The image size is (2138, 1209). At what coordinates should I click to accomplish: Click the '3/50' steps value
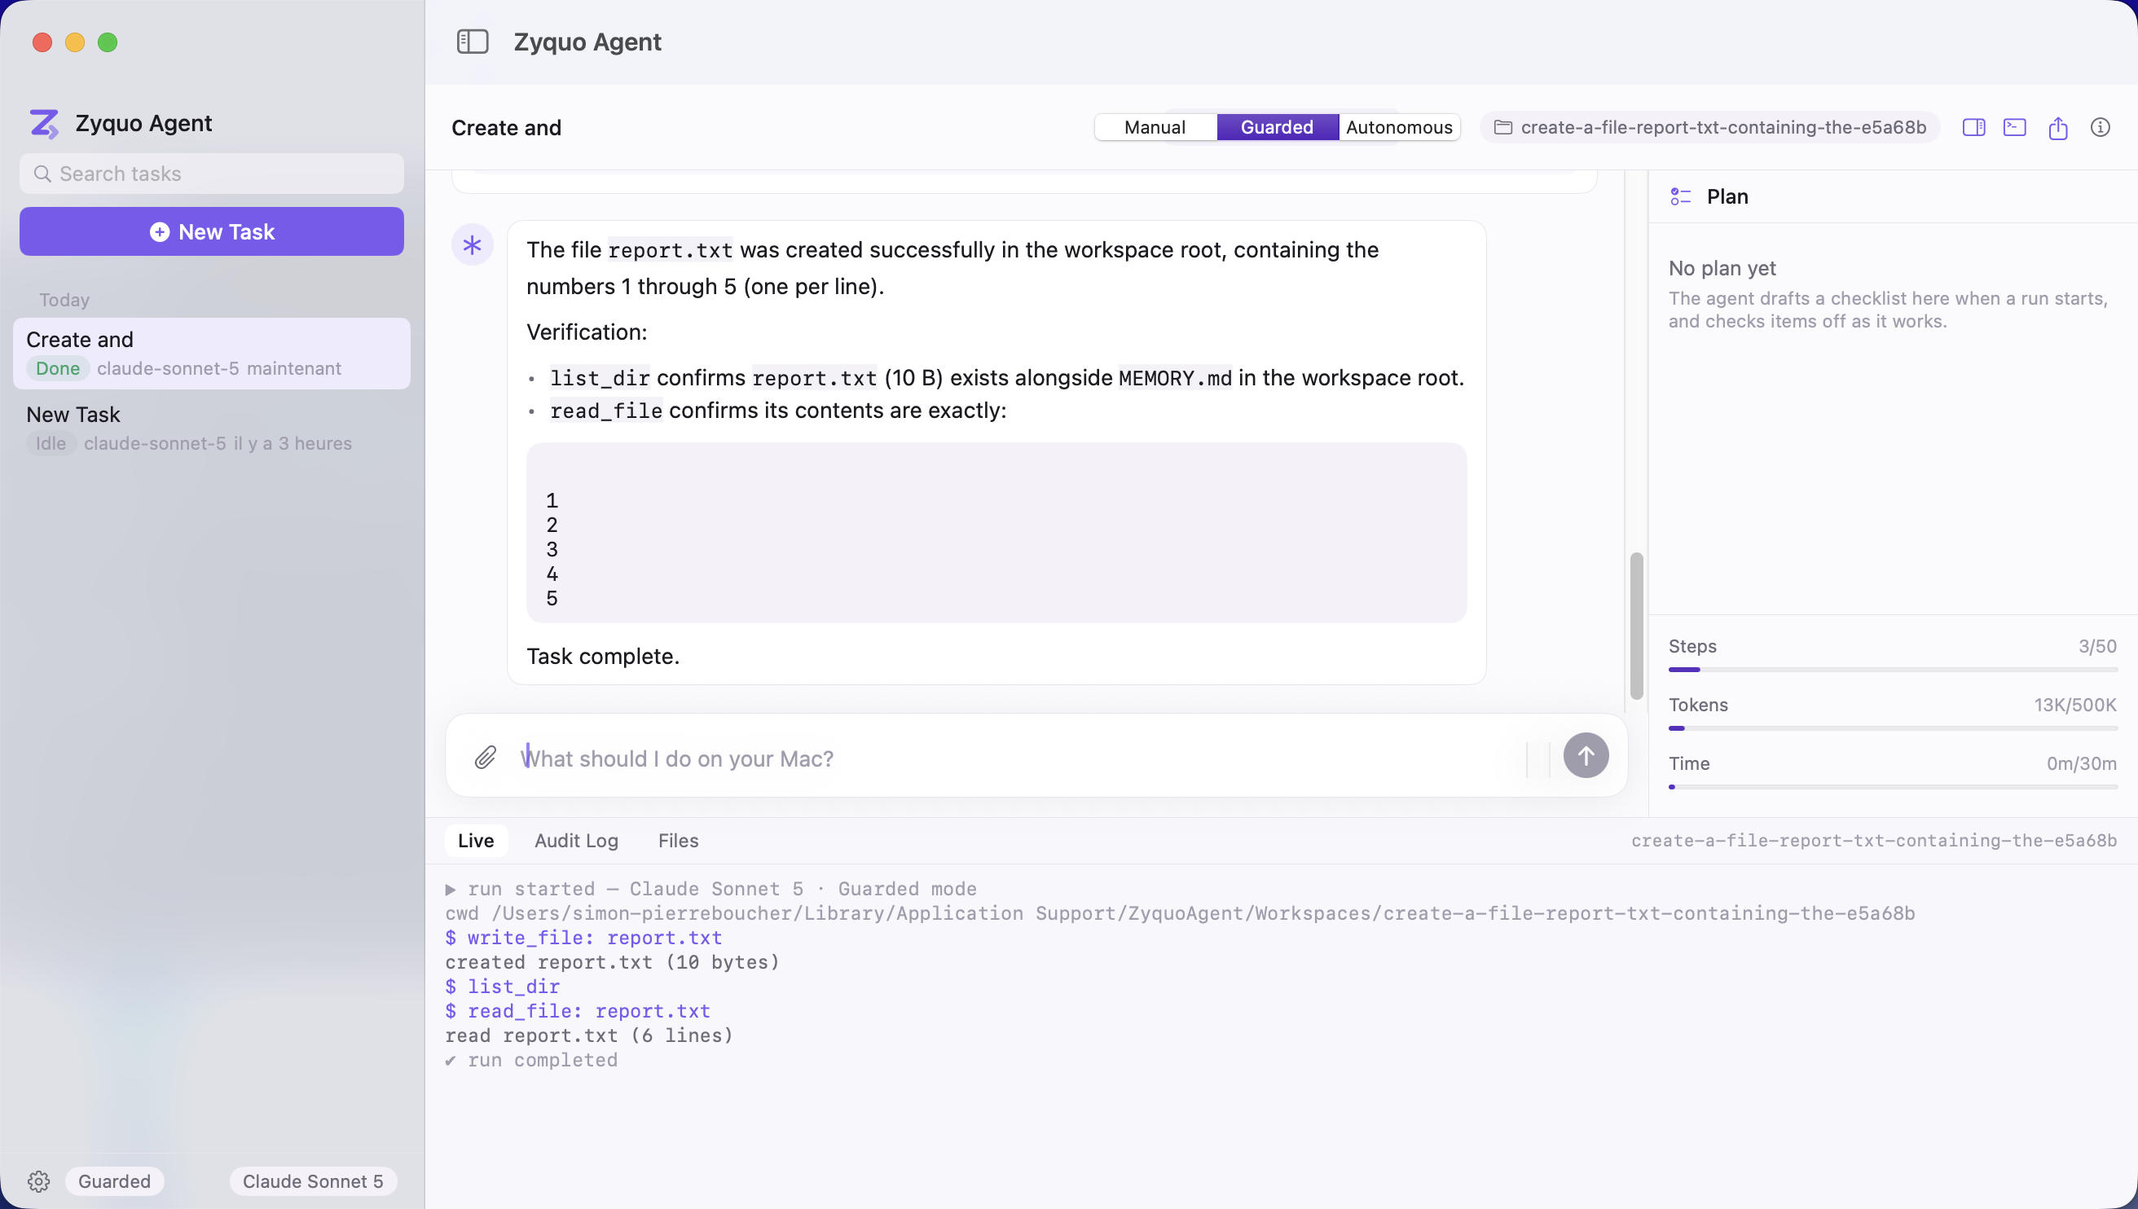tap(2097, 646)
